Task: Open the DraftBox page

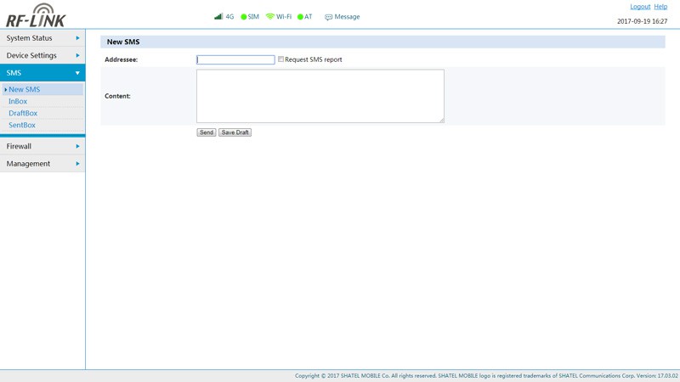Action: pos(23,113)
